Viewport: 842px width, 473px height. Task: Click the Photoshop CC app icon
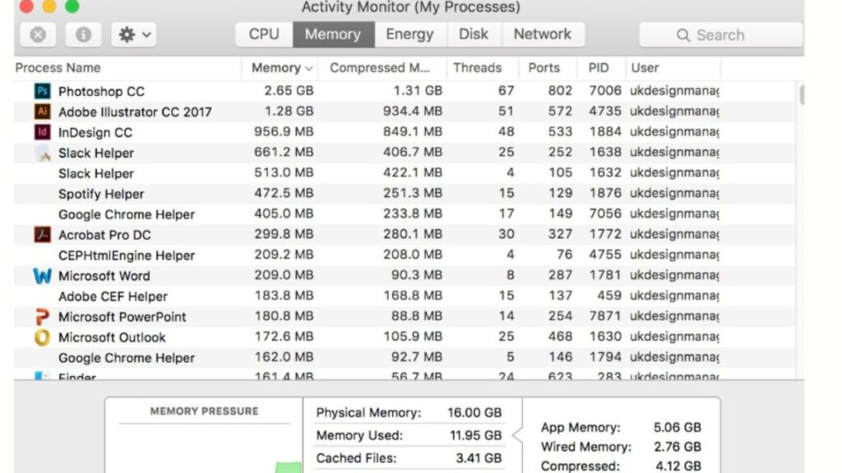pyautogui.click(x=43, y=90)
